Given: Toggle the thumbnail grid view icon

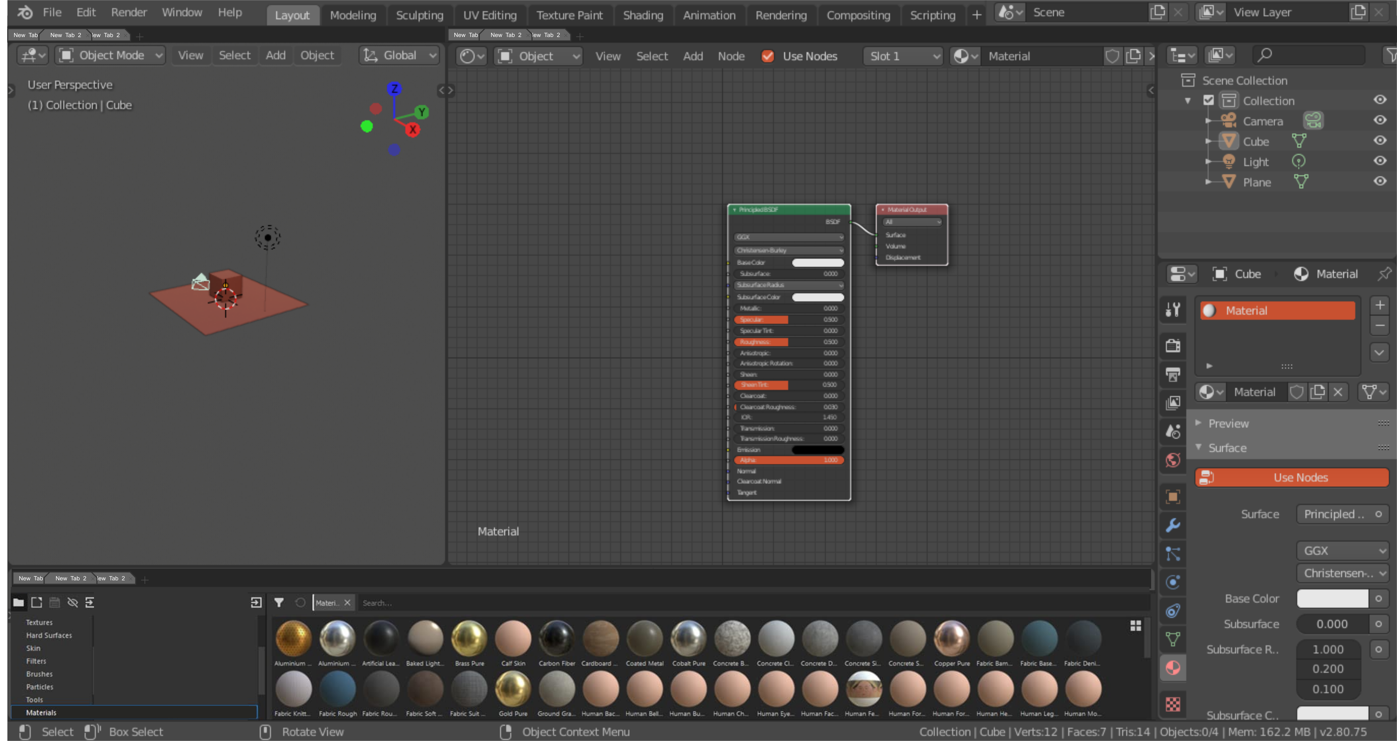Looking at the screenshot, I should (1135, 626).
